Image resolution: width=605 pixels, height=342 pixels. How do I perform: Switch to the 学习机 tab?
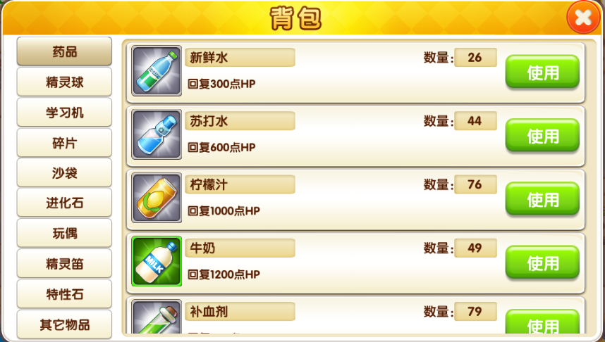[x=64, y=113]
